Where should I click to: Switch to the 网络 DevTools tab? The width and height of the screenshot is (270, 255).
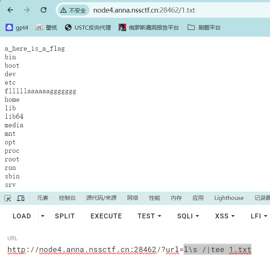tap(132, 198)
